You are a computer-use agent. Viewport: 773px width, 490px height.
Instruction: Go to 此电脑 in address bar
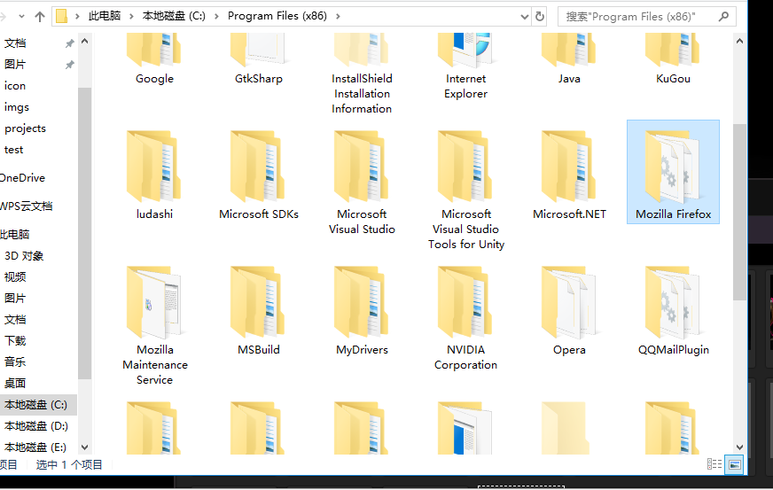[105, 16]
